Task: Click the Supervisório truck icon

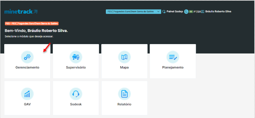Action: [x=76, y=57]
